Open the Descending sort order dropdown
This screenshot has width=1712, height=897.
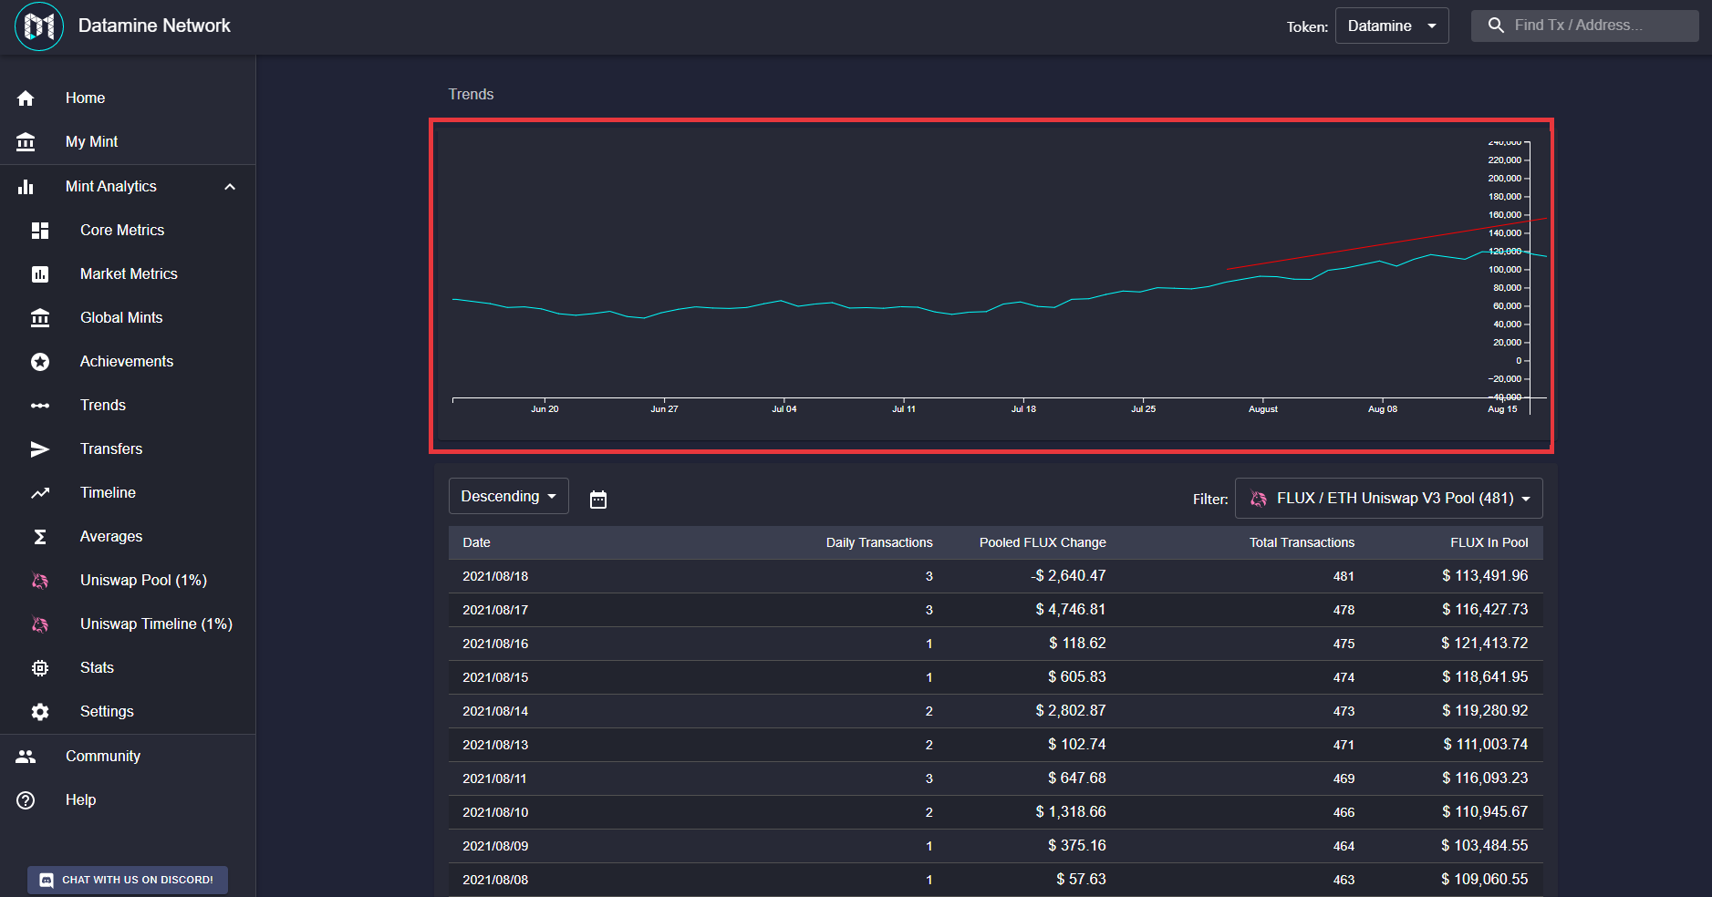point(509,496)
